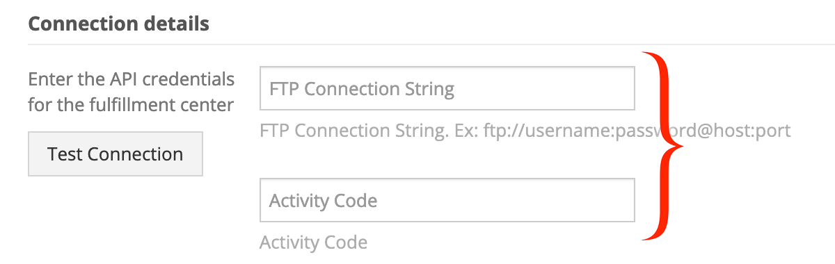
Task: Click the Connection details section heading
Action: (x=119, y=24)
